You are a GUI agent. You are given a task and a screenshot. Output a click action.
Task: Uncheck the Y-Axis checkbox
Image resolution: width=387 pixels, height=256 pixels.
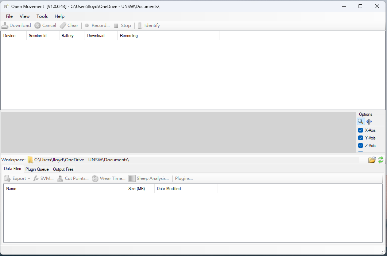click(361, 138)
